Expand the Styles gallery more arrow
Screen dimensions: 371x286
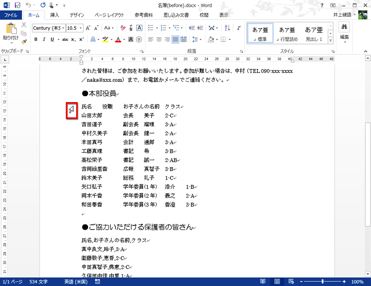pyautogui.click(x=330, y=40)
